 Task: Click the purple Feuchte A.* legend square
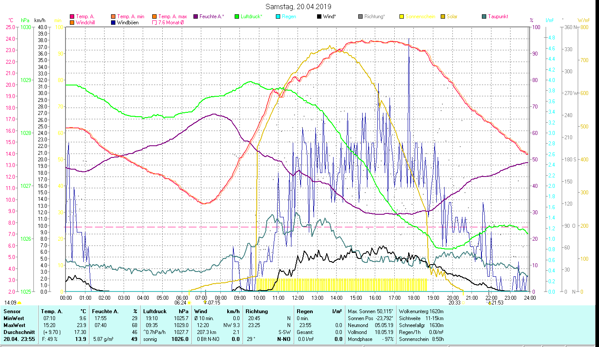[196, 16]
